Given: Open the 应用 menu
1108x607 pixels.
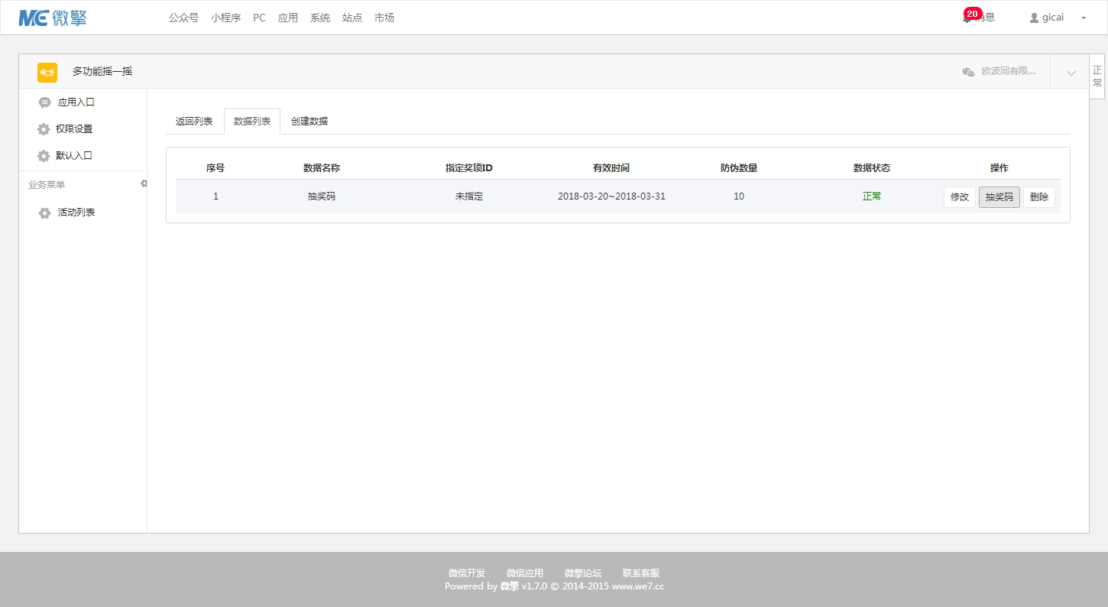Looking at the screenshot, I should point(288,18).
